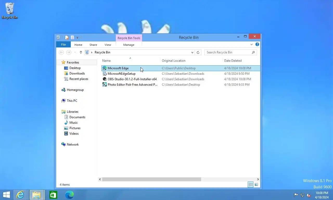Launch Internet Explorer from the taskbar
Image resolution: width=333 pixels, height=200 pixels.
[x=20, y=195]
